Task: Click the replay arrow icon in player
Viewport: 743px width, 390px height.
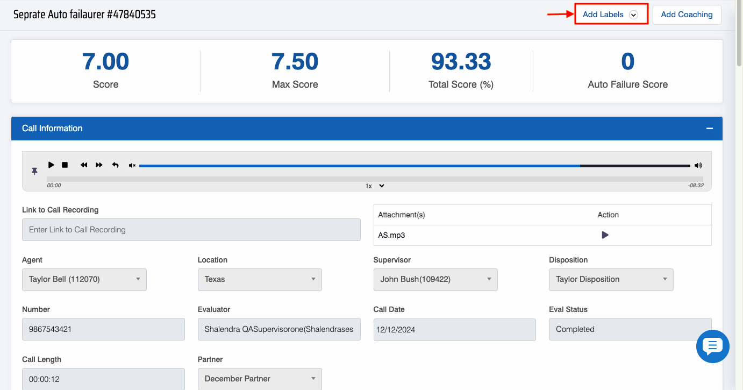Action: [115, 165]
